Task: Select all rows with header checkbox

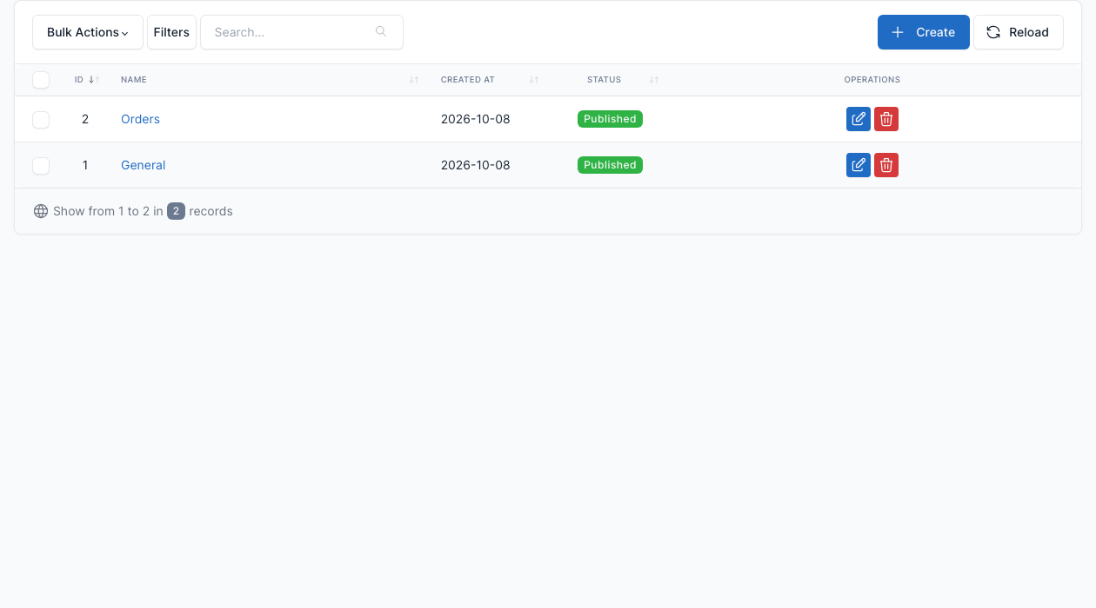Action: click(x=41, y=80)
